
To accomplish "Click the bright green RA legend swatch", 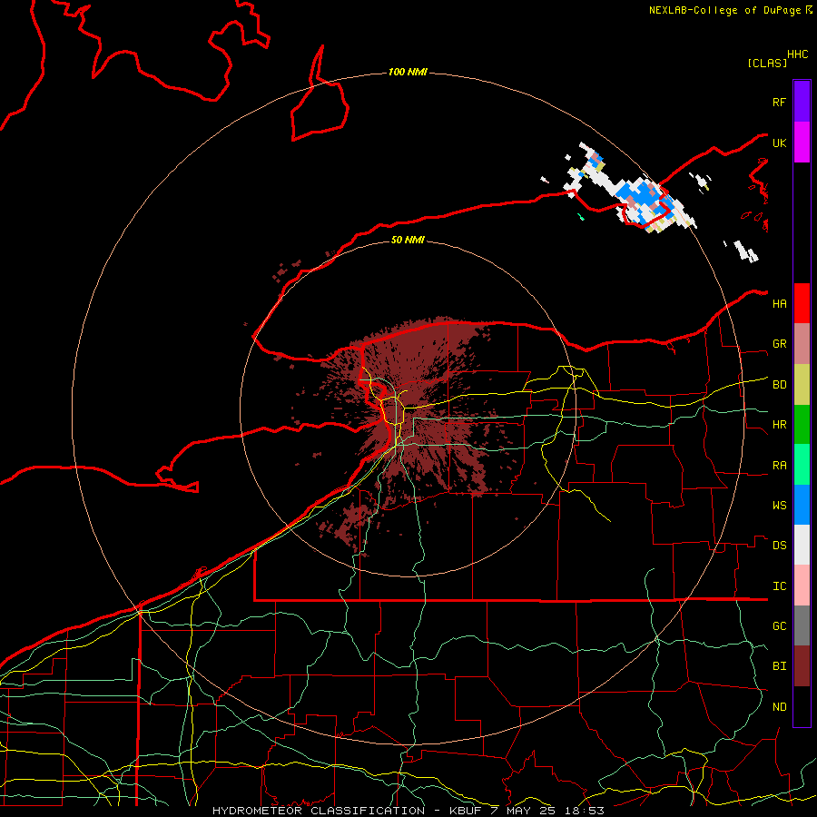I will pyautogui.click(x=802, y=465).
